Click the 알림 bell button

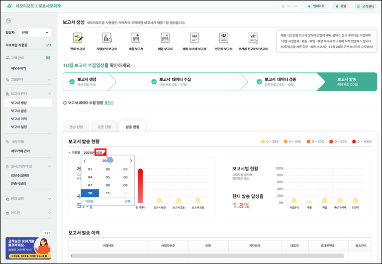pos(341,6)
